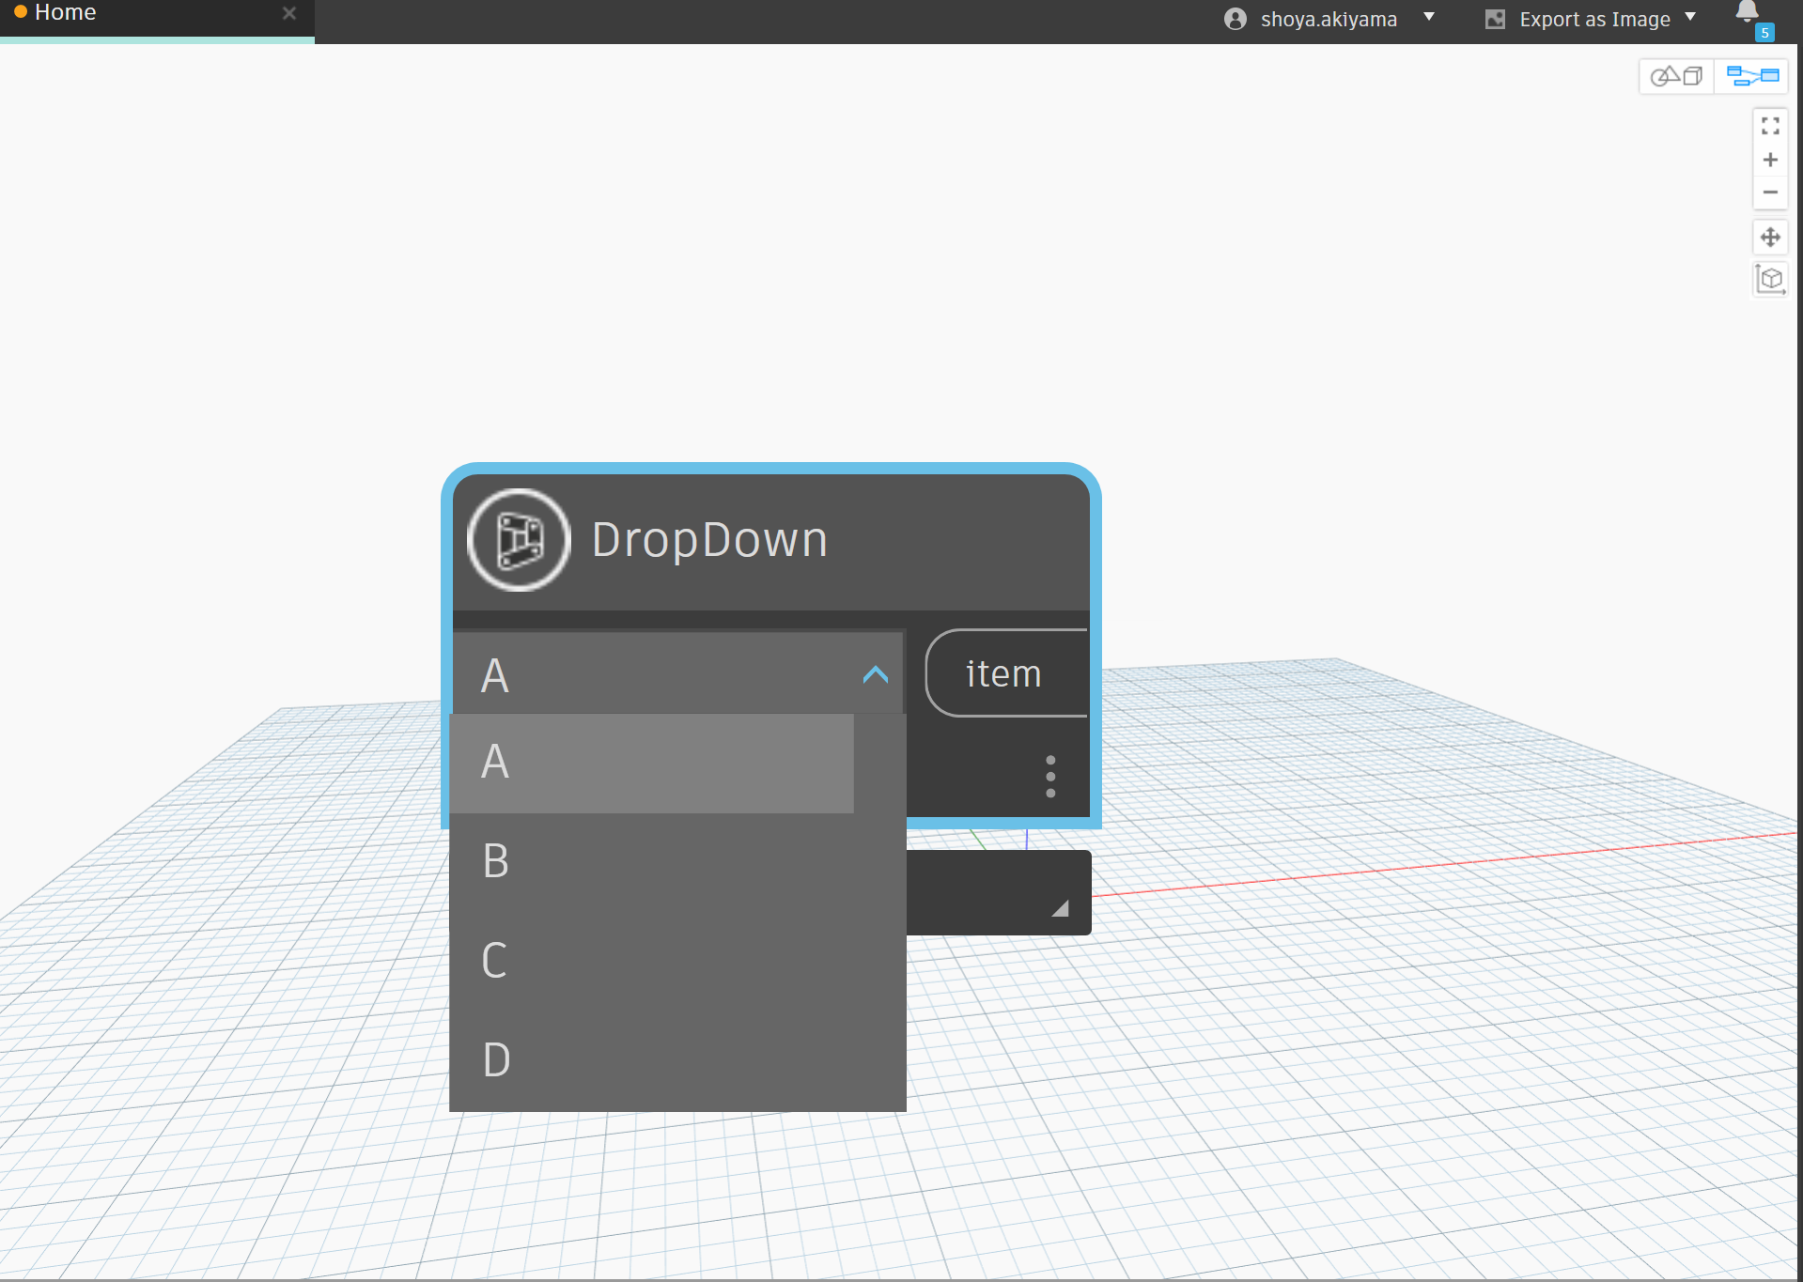Zoom in using the plus icon

tap(1770, 160)
